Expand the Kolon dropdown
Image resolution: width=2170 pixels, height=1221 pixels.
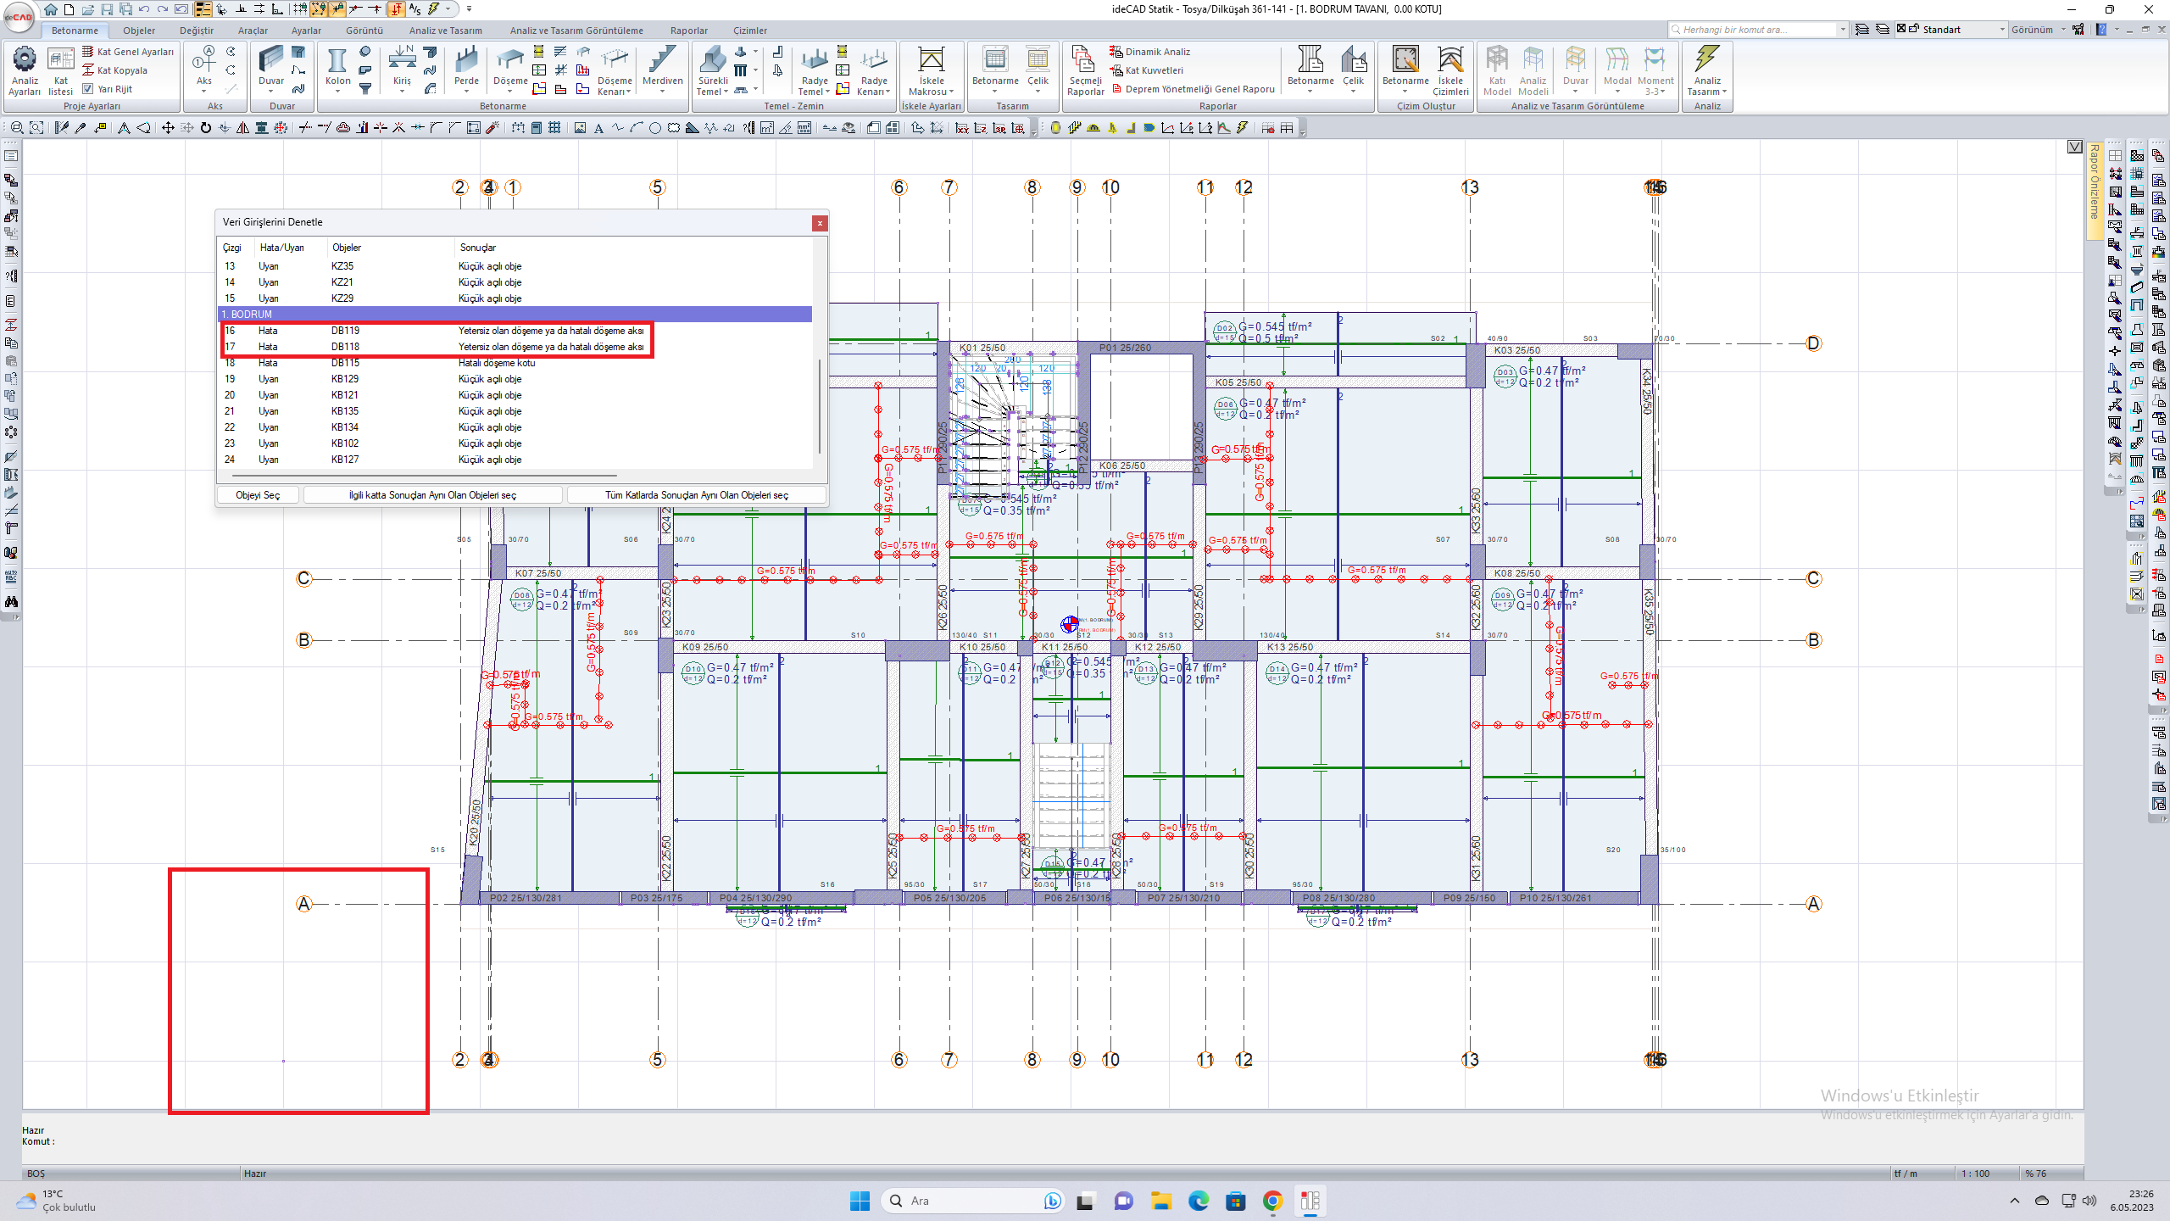click(x=337, y=92)
